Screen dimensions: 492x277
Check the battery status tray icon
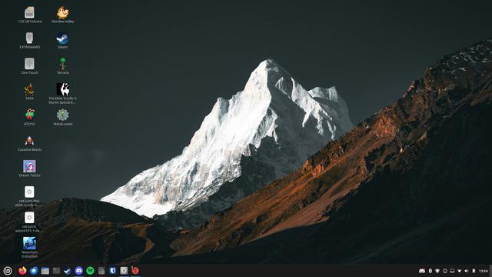tap(474, 271)
